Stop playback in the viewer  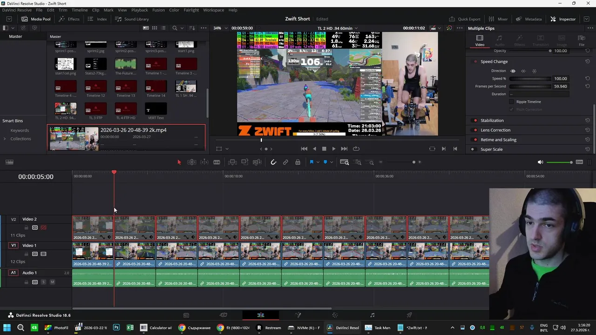point(324,148)
